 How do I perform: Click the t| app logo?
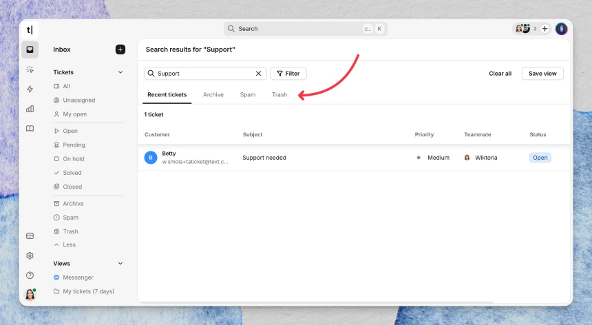pos(30,30)
